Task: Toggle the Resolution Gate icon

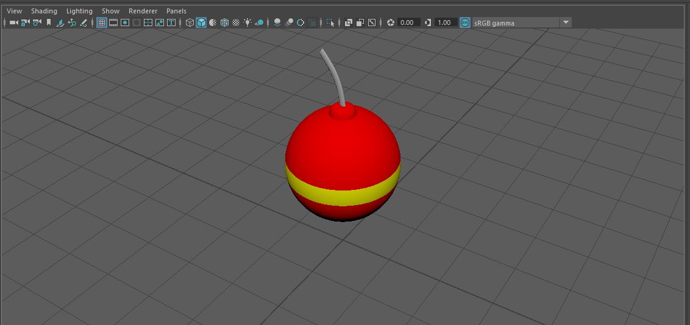Action: pyautogui.click(x=125, y=23)
